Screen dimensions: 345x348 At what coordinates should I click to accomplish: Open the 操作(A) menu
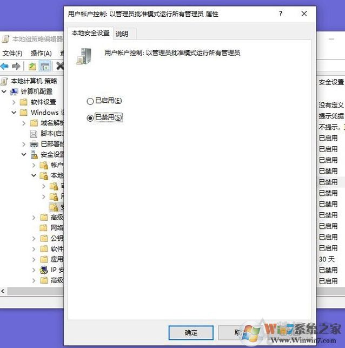point(41,53)
